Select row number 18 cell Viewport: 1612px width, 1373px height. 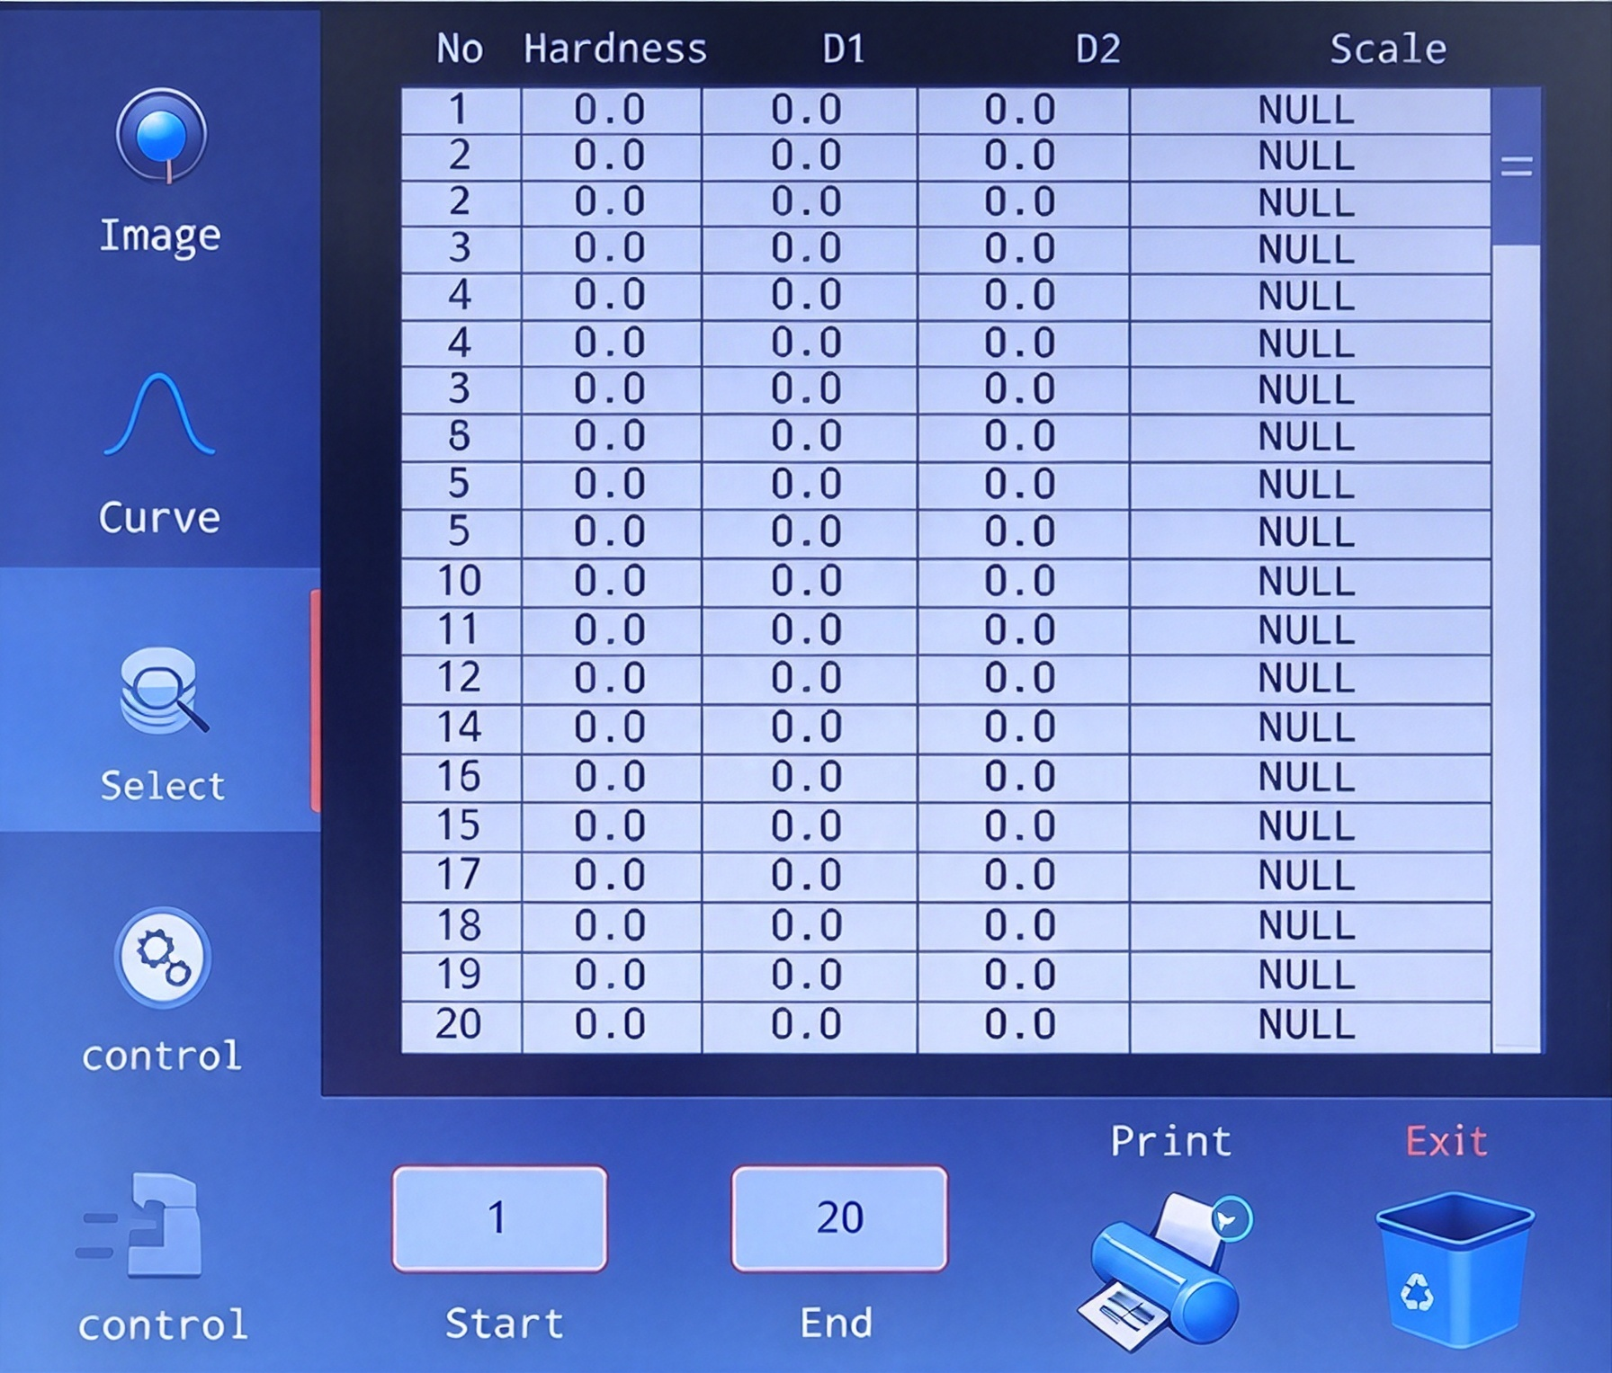click(461, 926)
